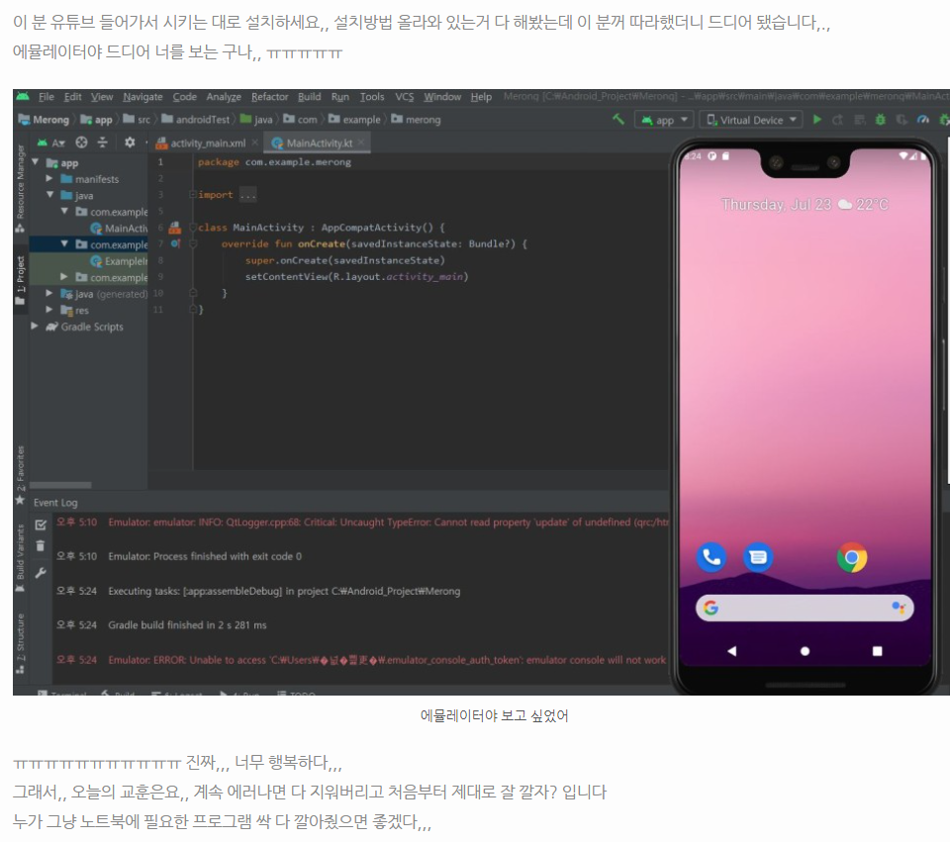950x842 pixels.
Task: Expand java (generated) folder
Action: pyautogui.click(x=49, y=293)
